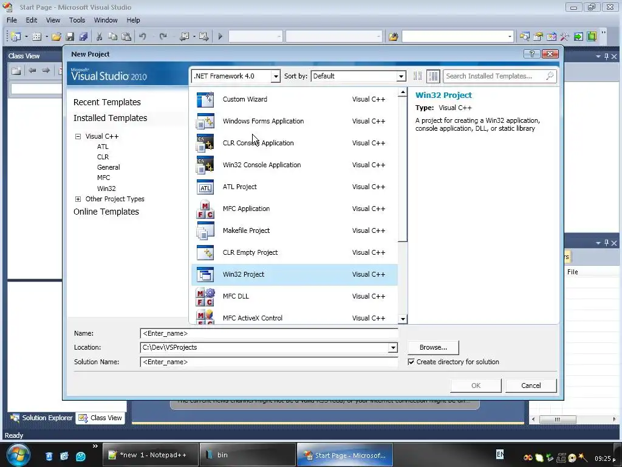Select the Makefile Project template

point(295,230)
